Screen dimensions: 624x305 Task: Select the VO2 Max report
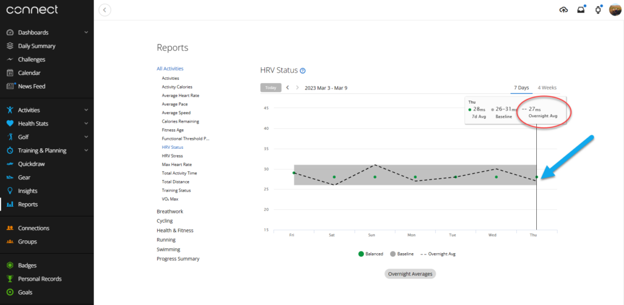(x=170, y=199)
